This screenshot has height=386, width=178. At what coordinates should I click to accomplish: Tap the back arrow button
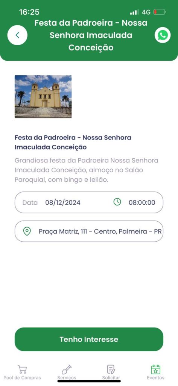click(x=17, y=35)
